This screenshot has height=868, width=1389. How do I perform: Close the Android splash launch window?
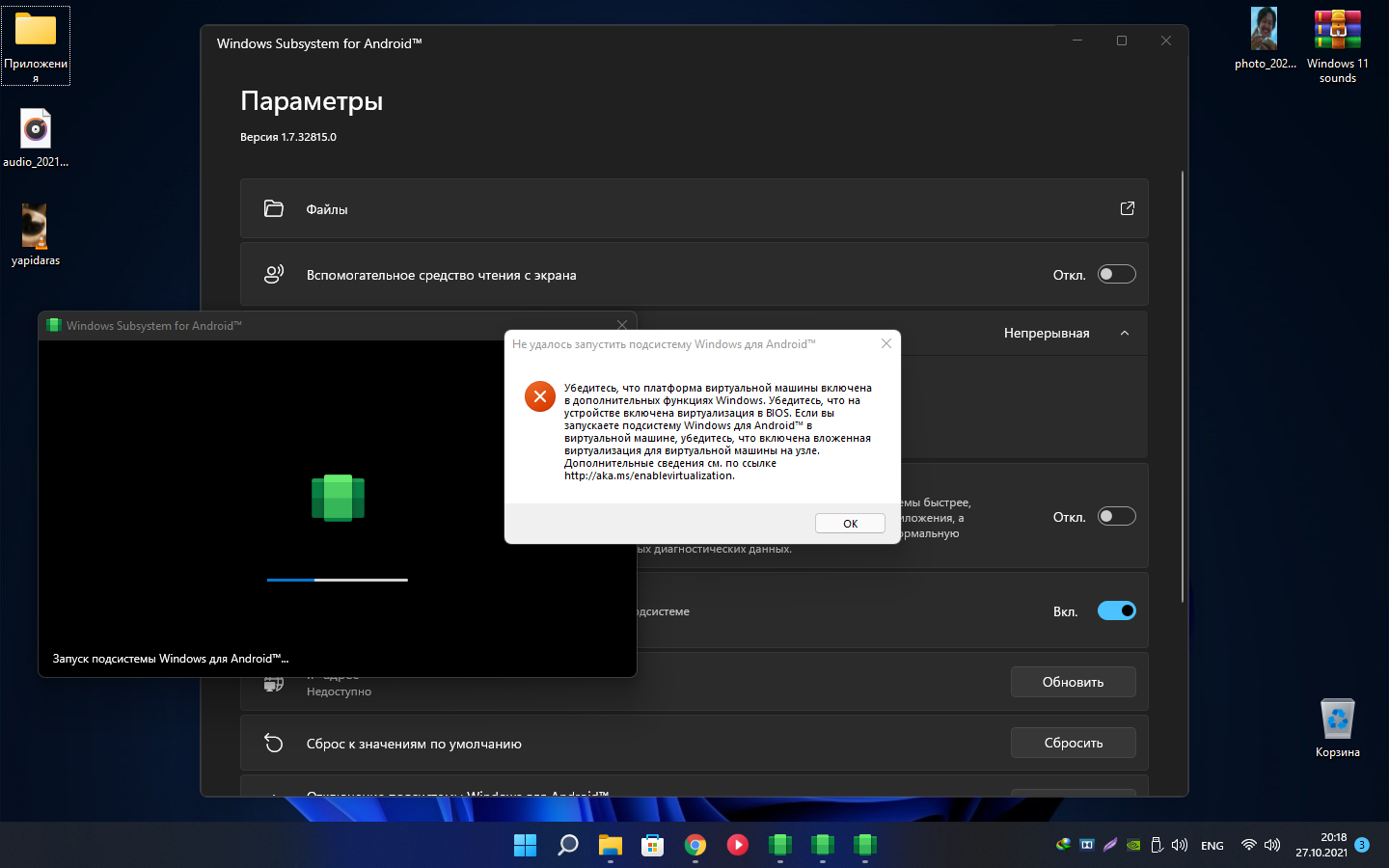click(622, 325)
